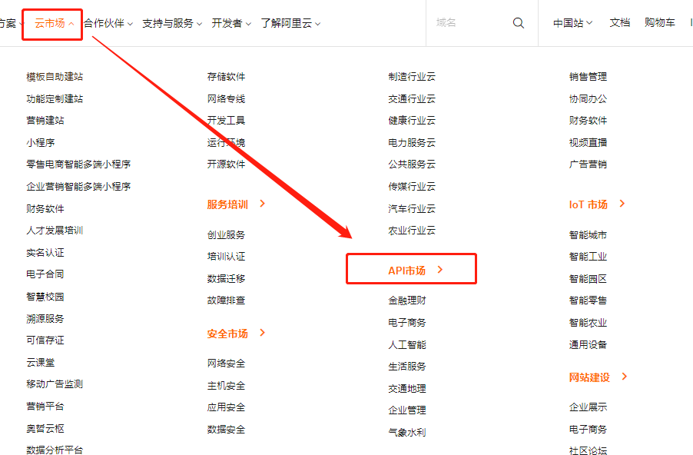Open 电子合同 entry
The image size is (693, 455).
tap(45, 274)
